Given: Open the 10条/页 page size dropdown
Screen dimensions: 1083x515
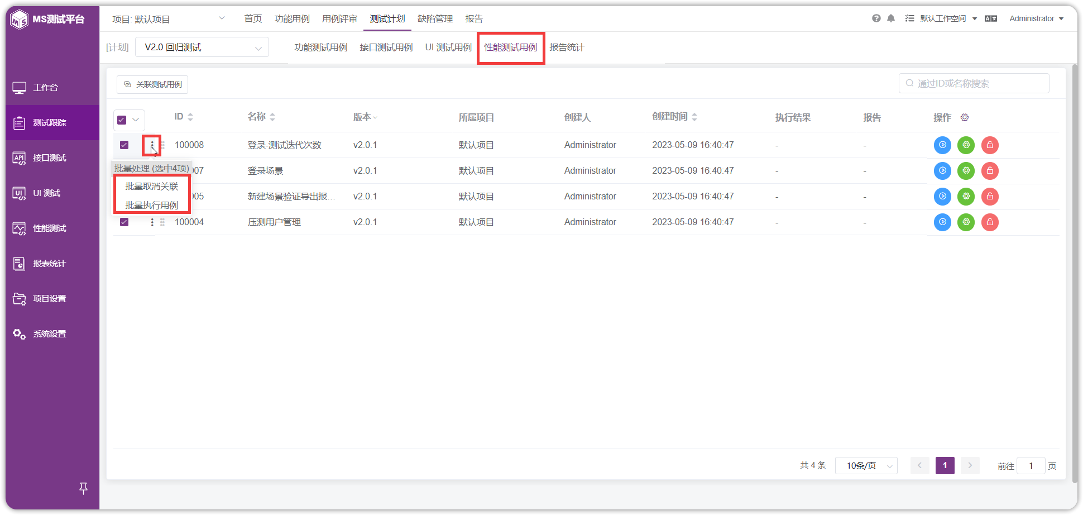Looking at the screenshot, I should coord(866,466).
